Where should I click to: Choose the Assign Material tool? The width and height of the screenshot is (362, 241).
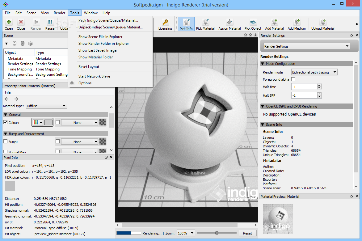click(x=229, y=24)
